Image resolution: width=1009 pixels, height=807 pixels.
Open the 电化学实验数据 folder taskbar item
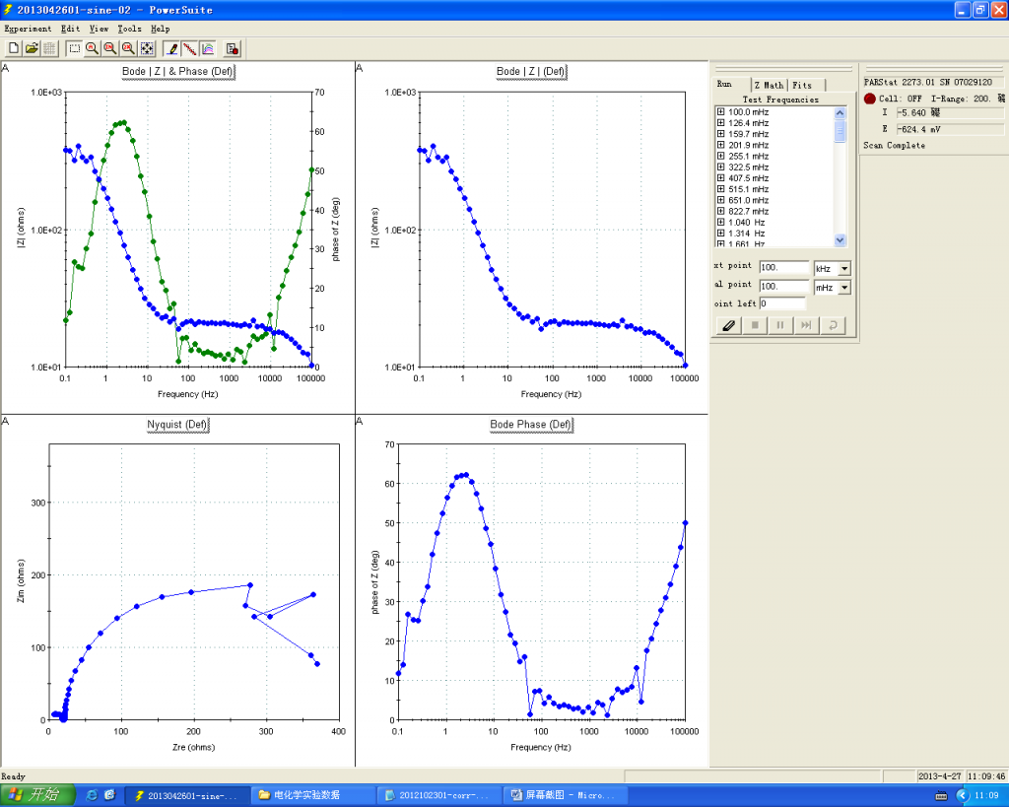coord(311,795)
